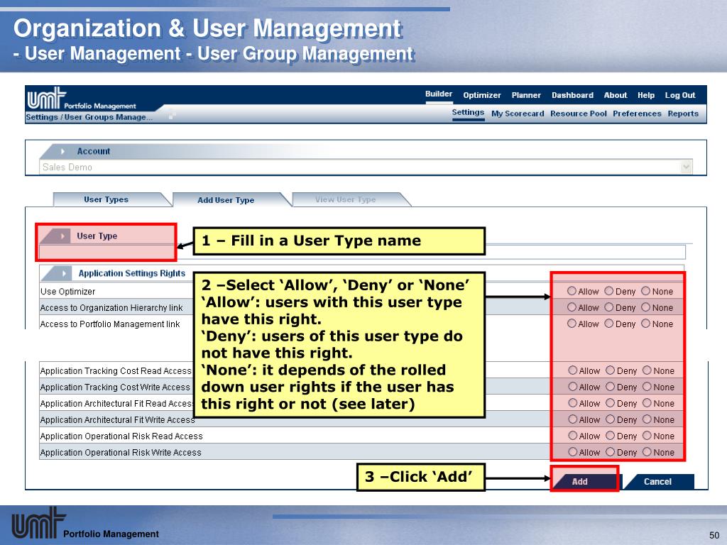Screen dimensions: 727x545
Task: Select Deny for Use Optimizer
Action: (x=608, y=291)
